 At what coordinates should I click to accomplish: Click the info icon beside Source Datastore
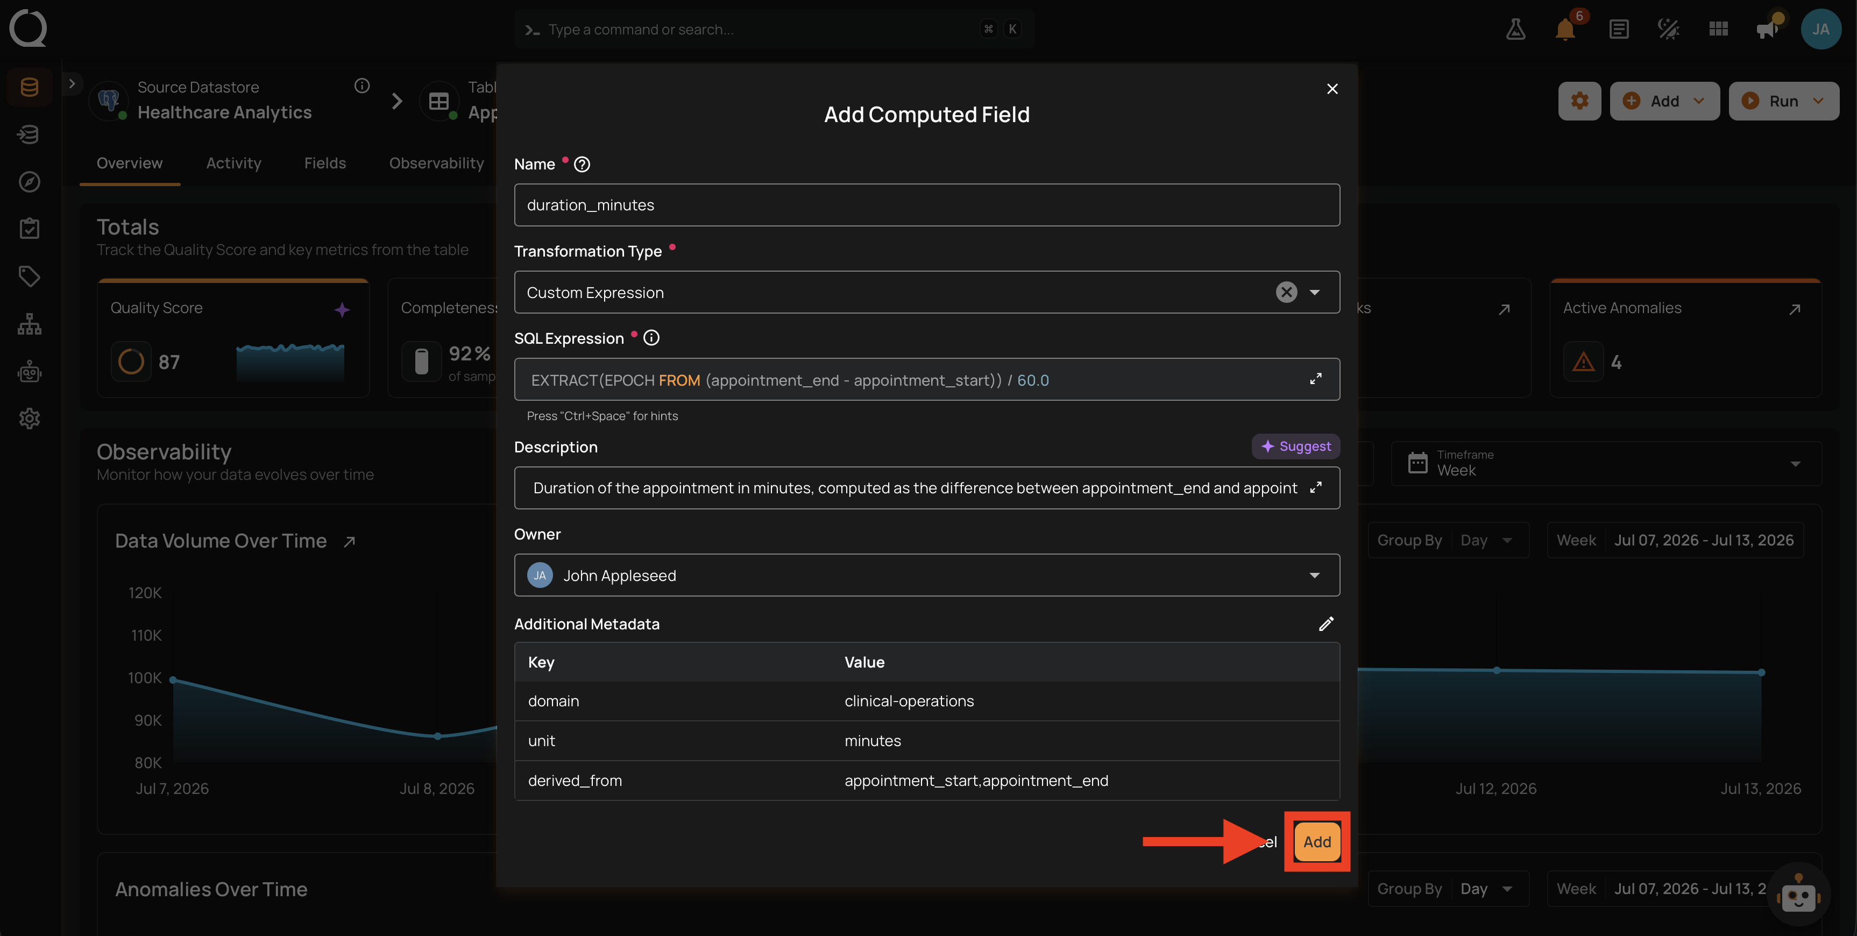362,86
